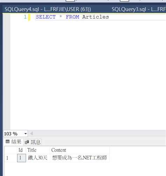Expand the 103 % zoom dropdown arrow
Screen dimensions: 166x176
pos(26,134)
